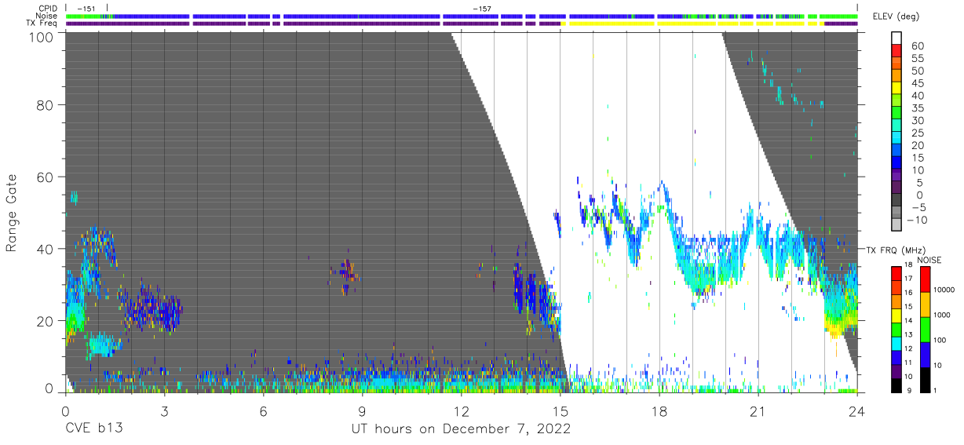The width and height of the screenshot is (964, 445).
Task: Click the Range Gate tick label '20'
Action: pyautogui.click(x=46, y=320)
